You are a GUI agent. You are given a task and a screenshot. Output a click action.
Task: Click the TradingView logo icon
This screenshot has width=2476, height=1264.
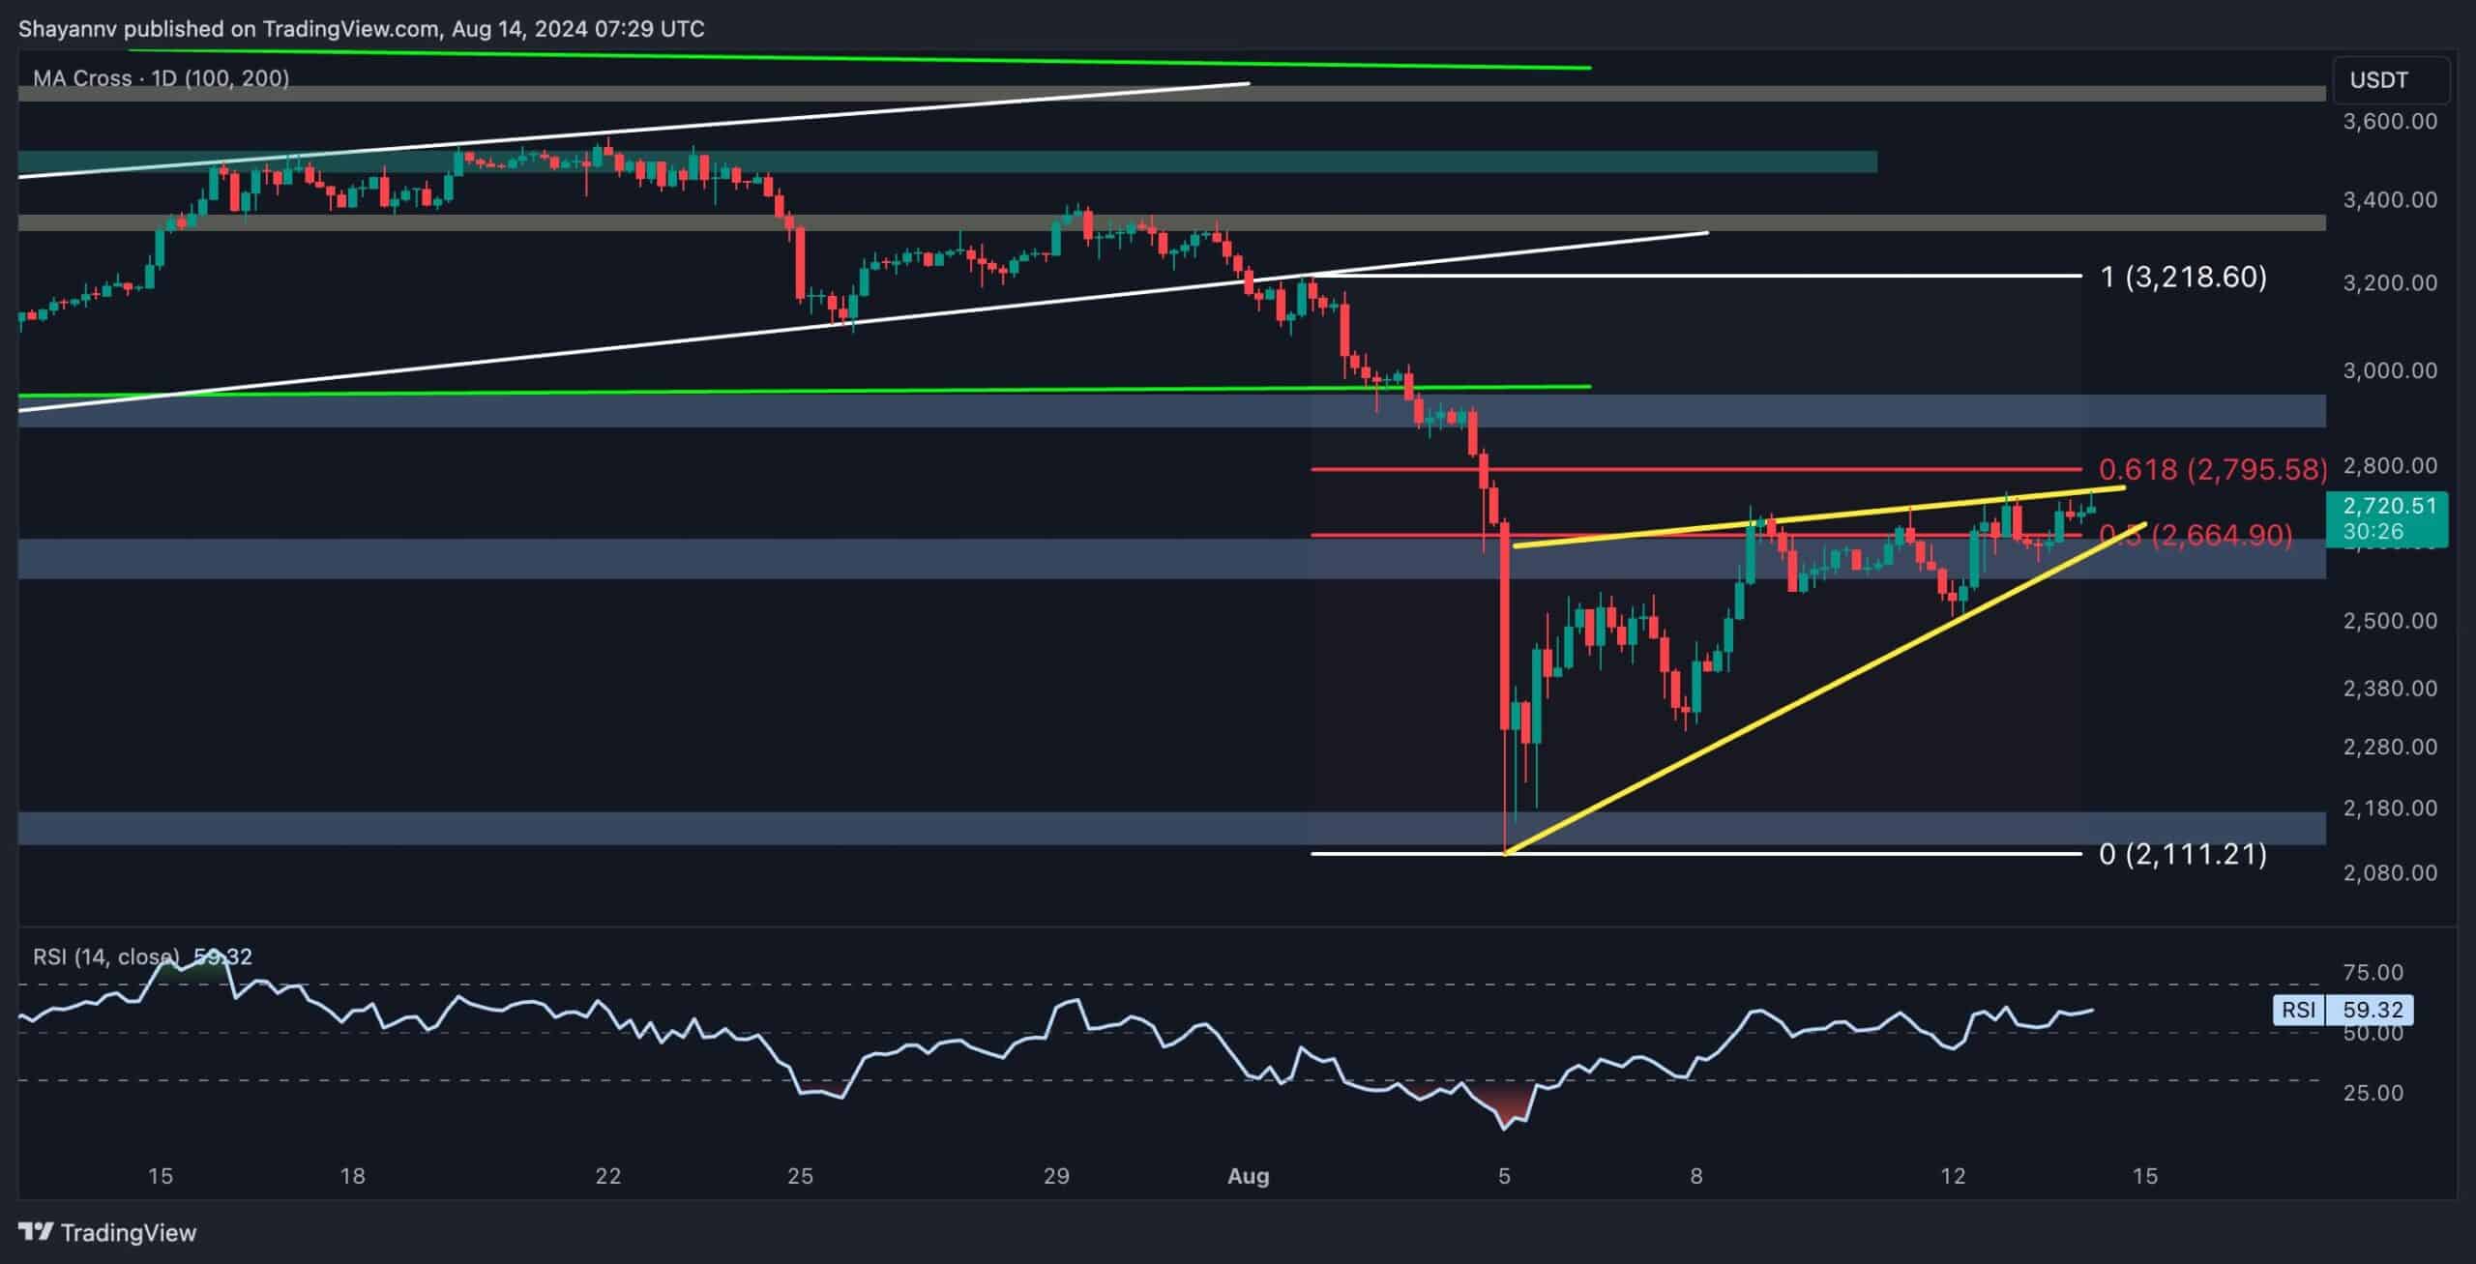pos(37,1231)
